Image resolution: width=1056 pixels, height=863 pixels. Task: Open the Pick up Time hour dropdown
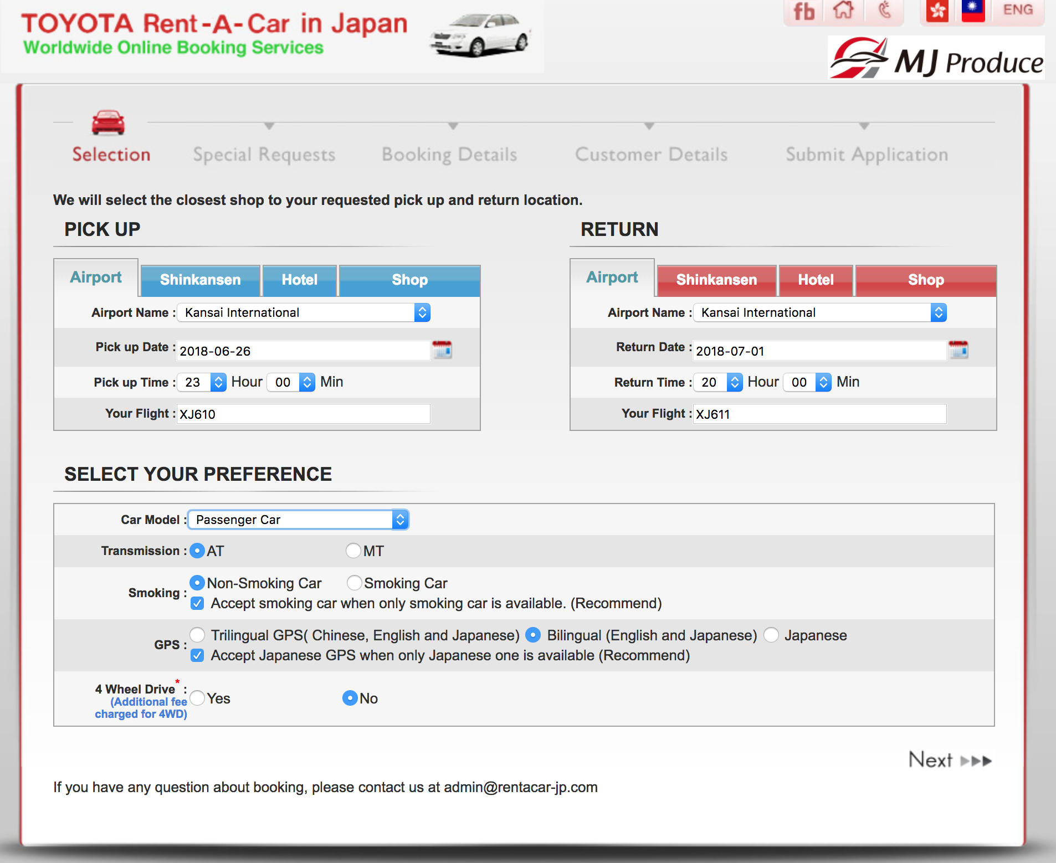[x=202, y=382]
